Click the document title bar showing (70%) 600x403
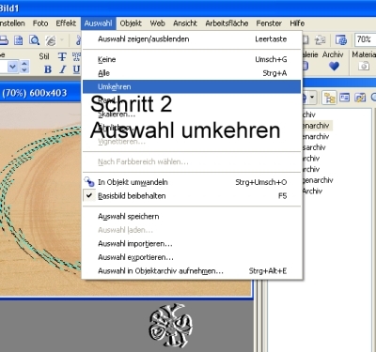The width and height of the screenshot is (376, 352). pos(40,93)
